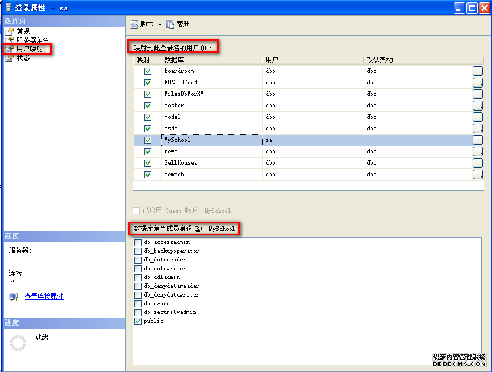492x372 pixels.
Task: Click the 查看连接属性 link
Action: point(44,297)
